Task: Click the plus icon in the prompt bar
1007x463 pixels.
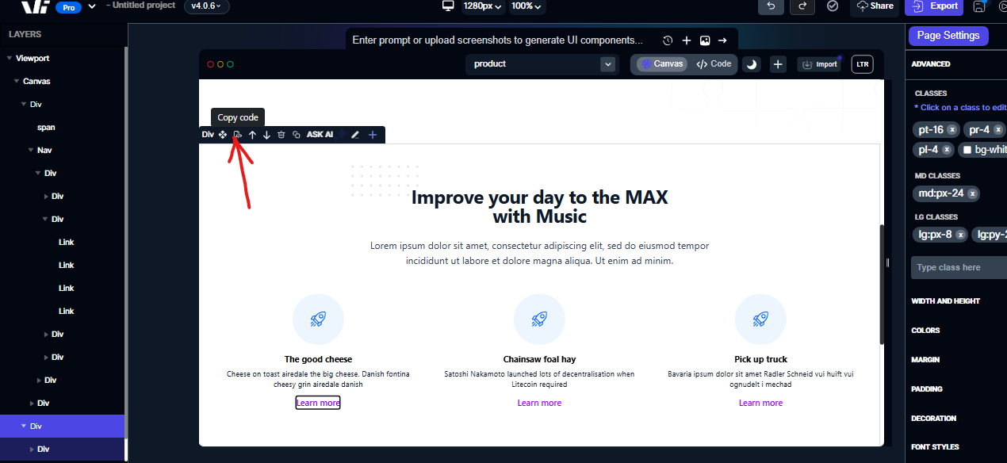Action: coord(687,40)
